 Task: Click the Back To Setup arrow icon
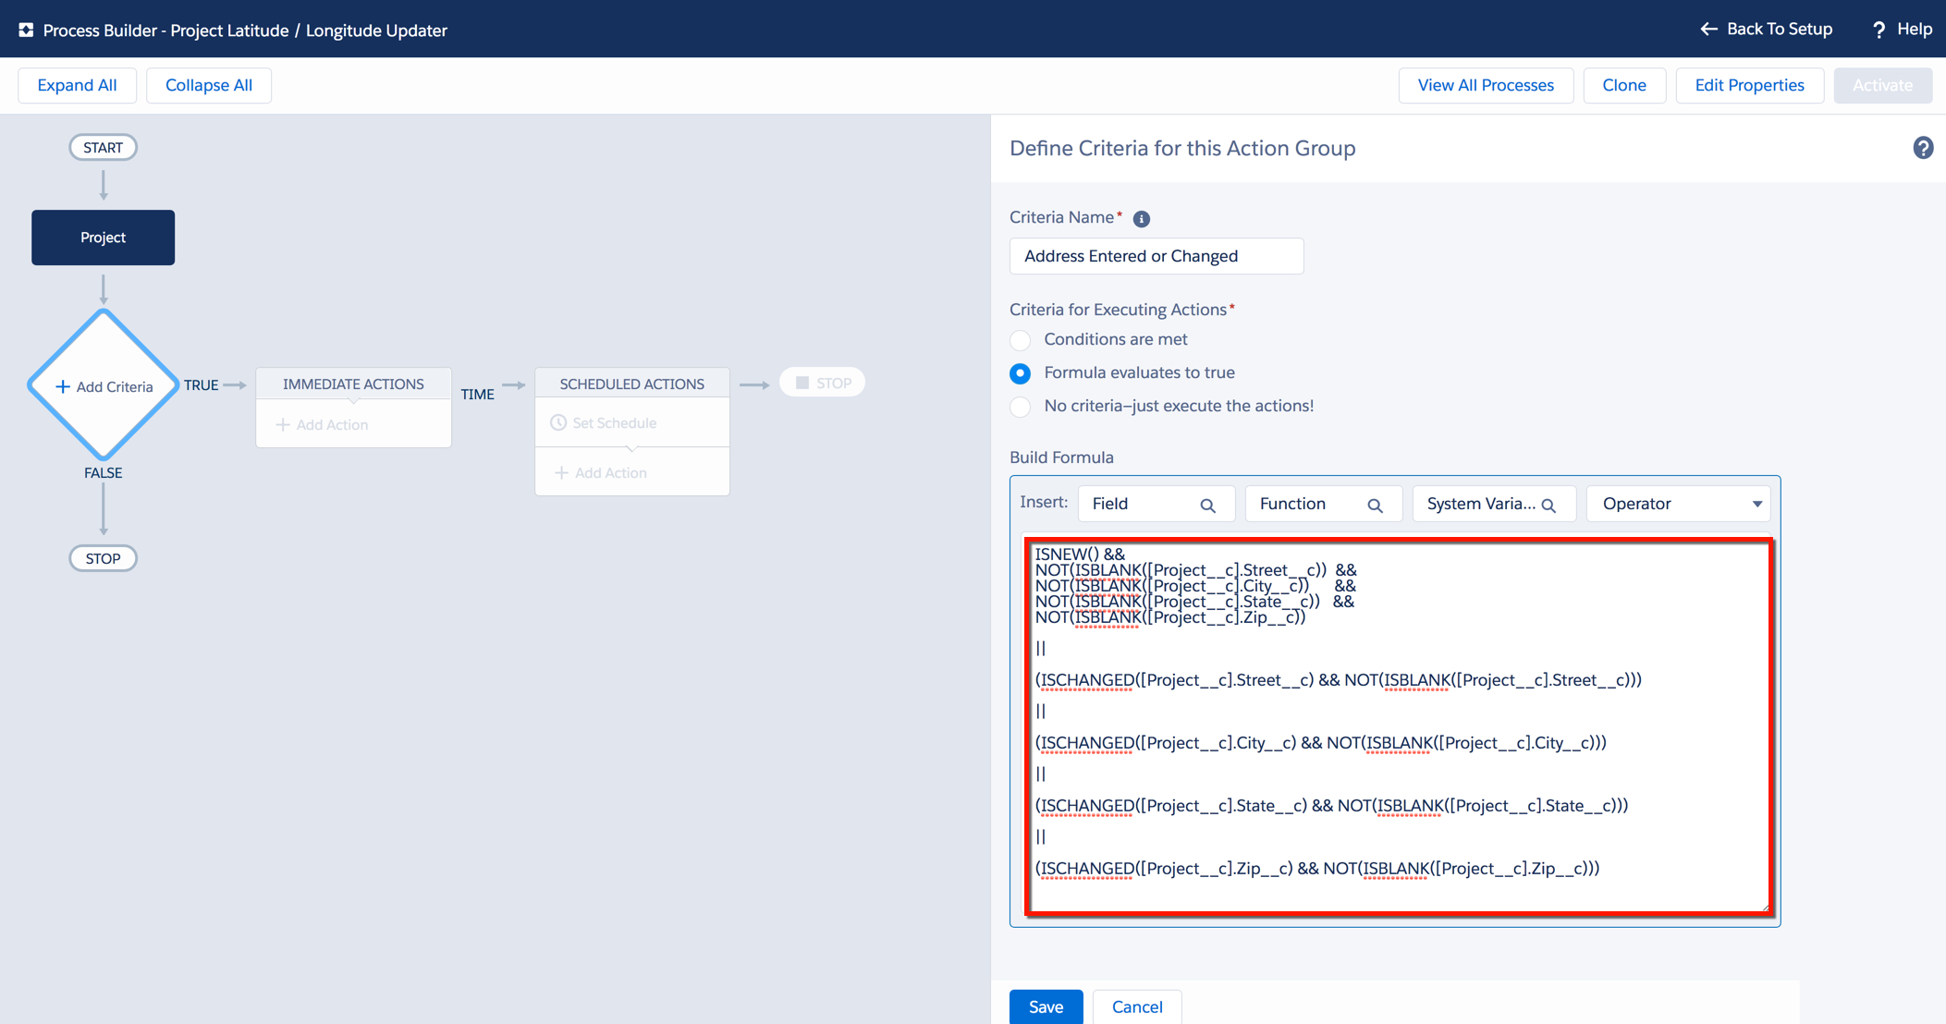pos(1708,30)
